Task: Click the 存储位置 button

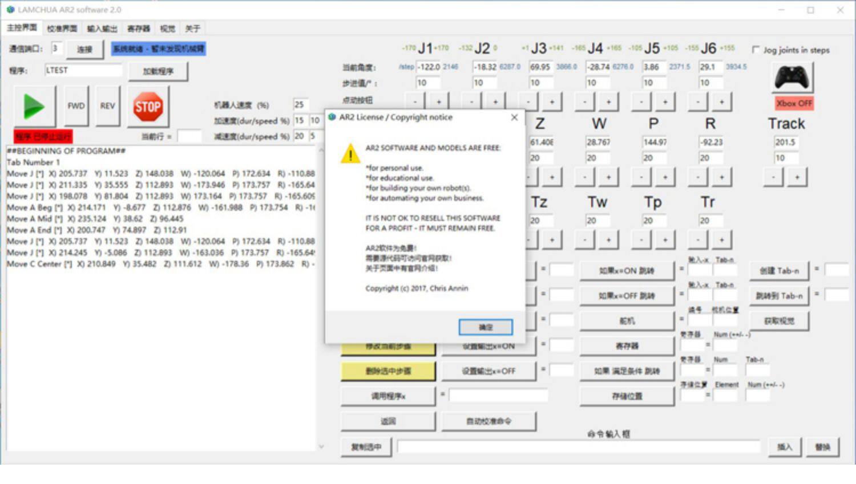Action: pos(627,396)
